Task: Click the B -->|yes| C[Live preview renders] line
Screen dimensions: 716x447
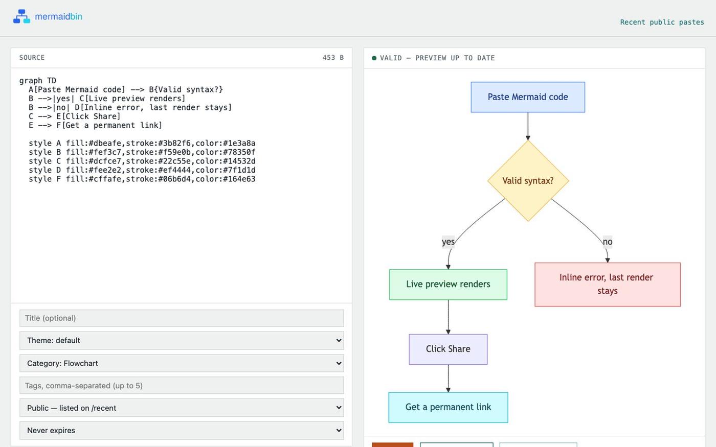Action: tap(107, 99)
